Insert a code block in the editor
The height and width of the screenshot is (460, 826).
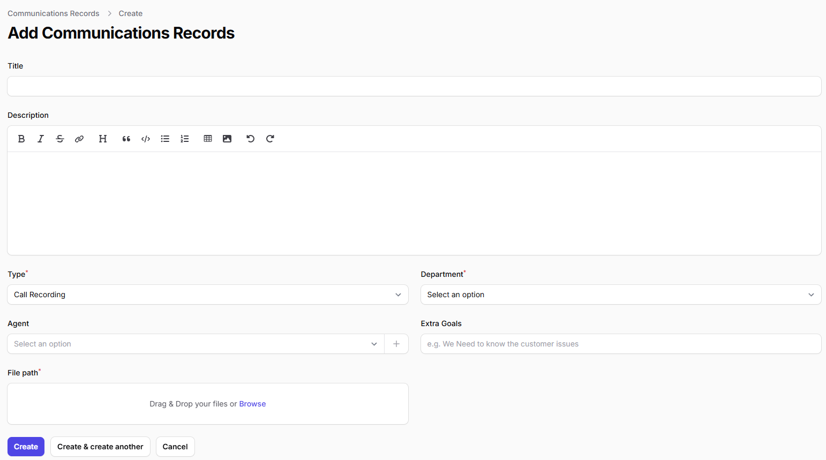[x=146, y=139]
